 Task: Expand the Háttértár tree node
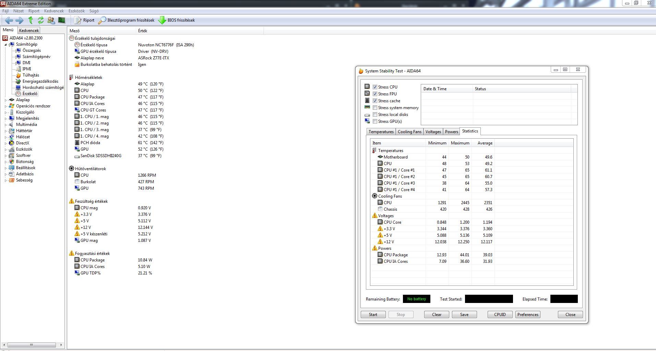(x=5, y=131)
